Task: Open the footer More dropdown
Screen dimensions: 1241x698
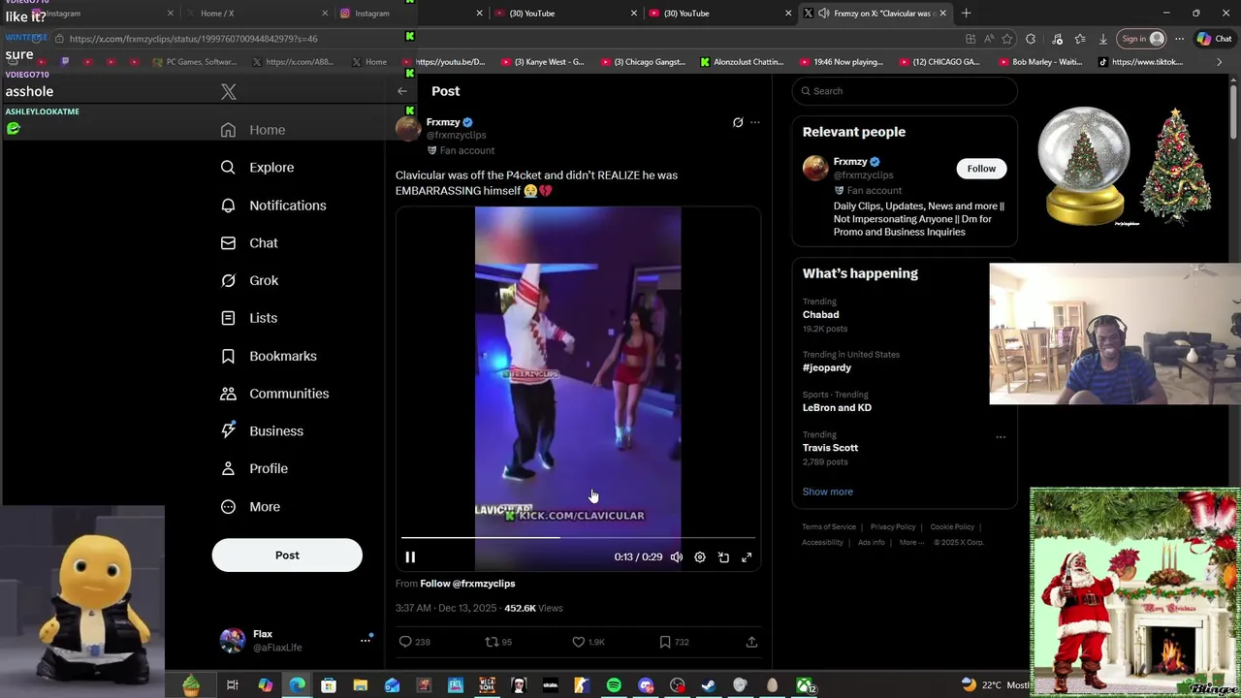Action: click(910, 543)
